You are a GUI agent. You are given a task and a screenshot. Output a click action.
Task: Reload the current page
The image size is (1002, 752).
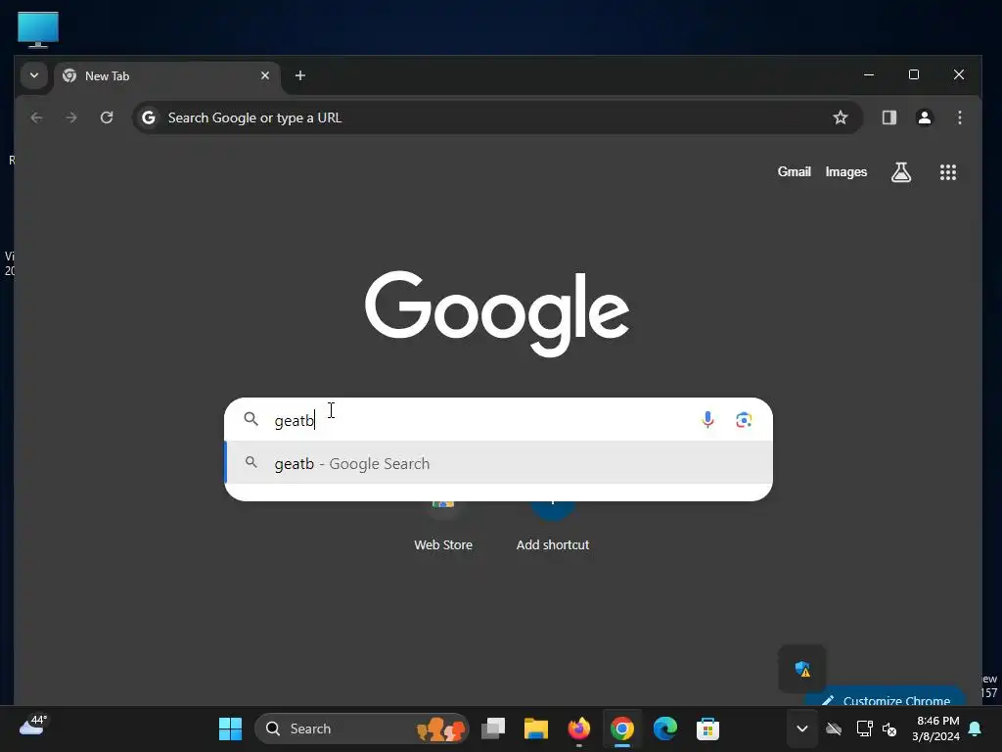[x=107, y=117]
